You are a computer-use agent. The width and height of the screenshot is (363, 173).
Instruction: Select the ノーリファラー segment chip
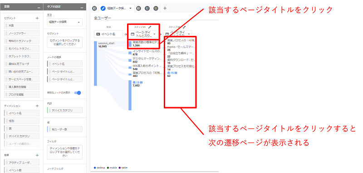pos(22,33)
